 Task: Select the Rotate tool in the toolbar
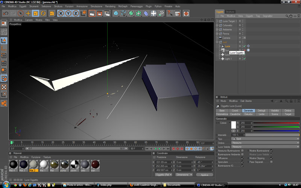click(43, 14)
